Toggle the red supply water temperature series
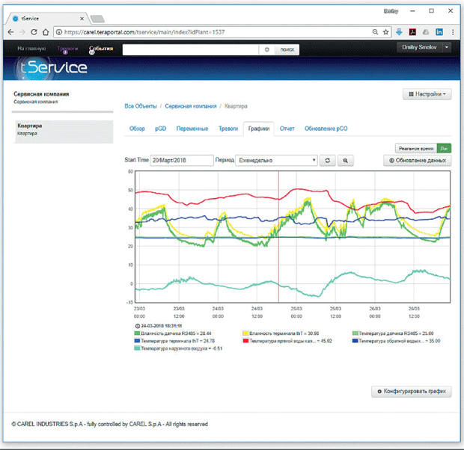The width and height of the screenshot is (464, 450). (x=287, y=341)
